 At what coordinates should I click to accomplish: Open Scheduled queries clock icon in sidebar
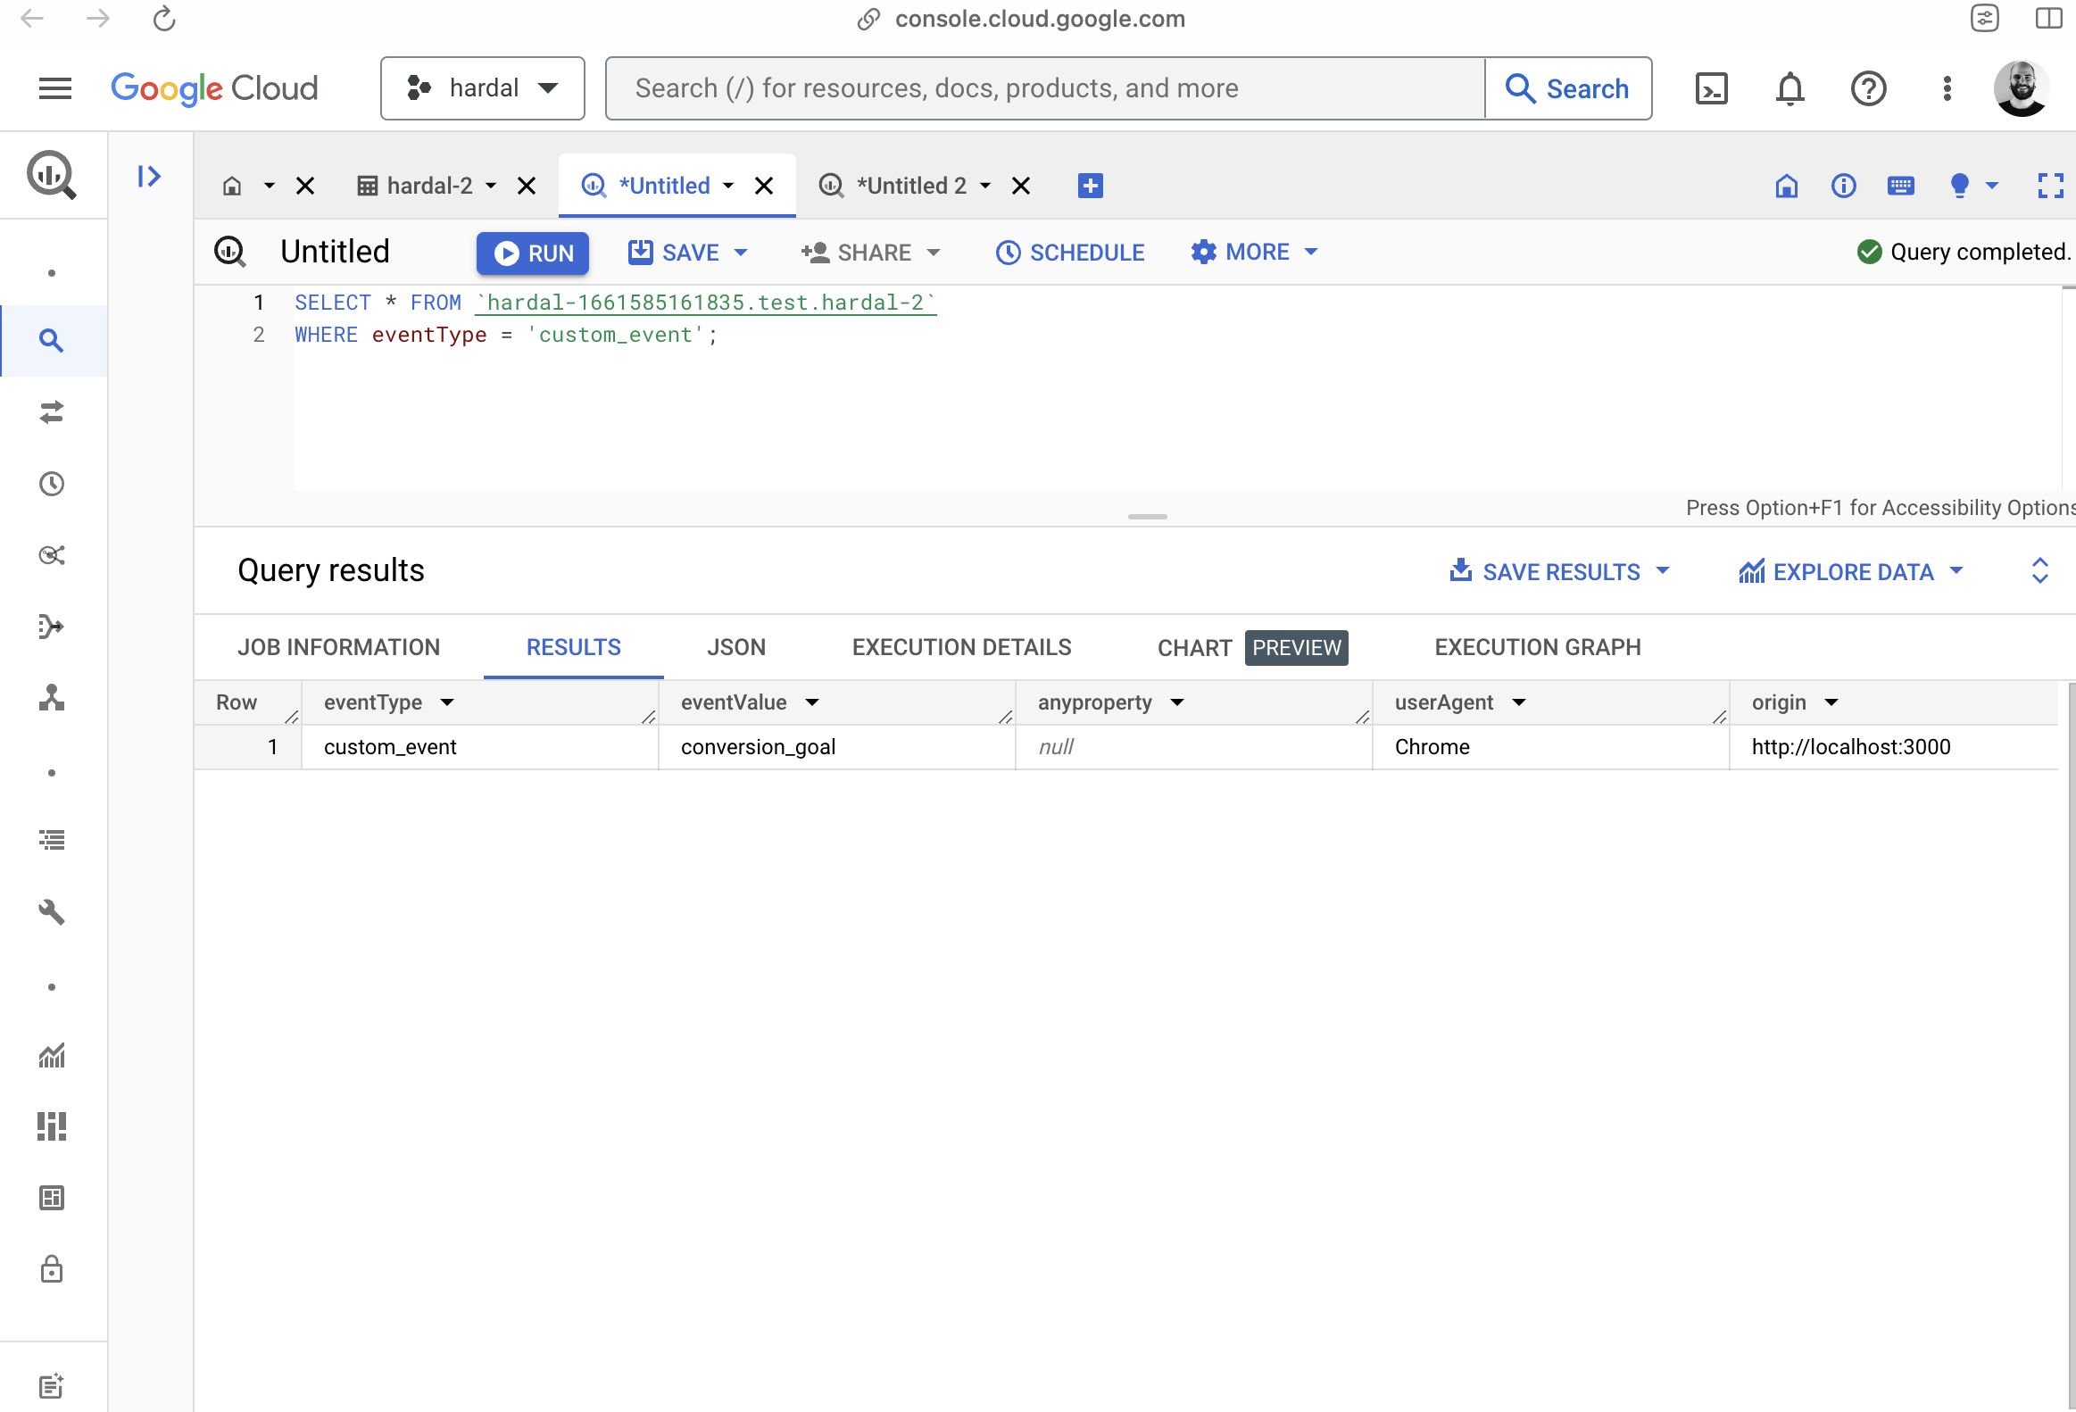point(52,483)
